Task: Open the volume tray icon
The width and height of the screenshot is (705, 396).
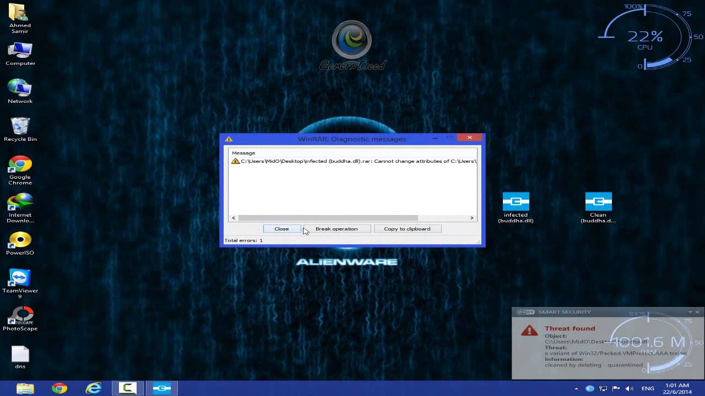Action: (x=630, y=388)
